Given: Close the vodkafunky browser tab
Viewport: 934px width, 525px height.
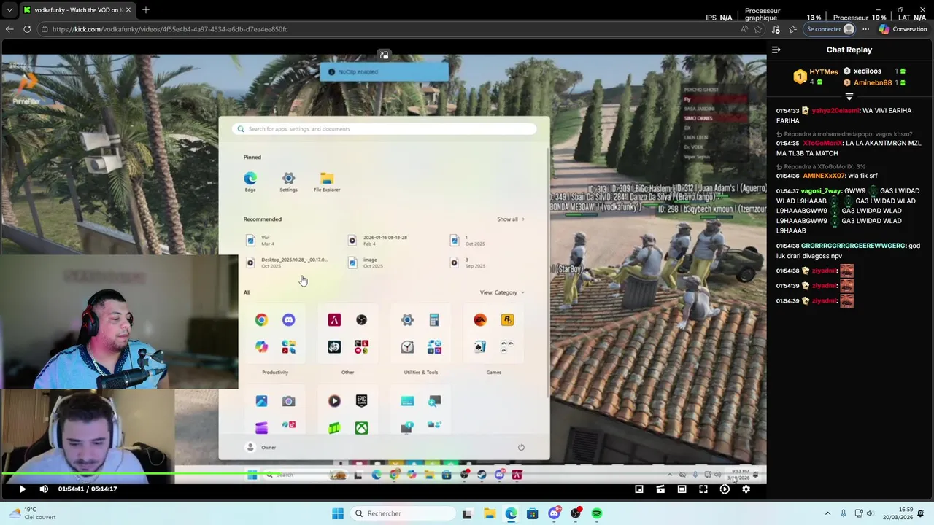Looking at the screenshot, I should 128,10.
